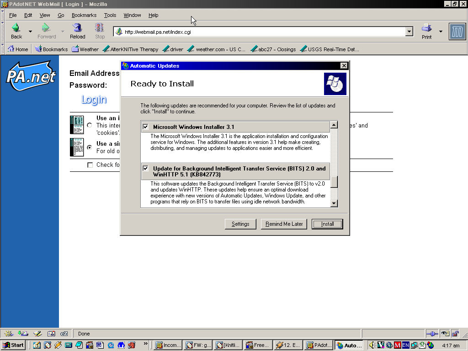Click the Stop loading icon
Viewport: 468px width, 351px height.
99,28
